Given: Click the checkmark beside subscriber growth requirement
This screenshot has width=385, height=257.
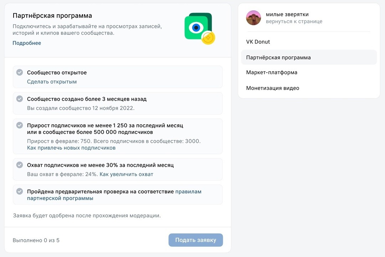Looking at the screenshot, I should [x=20, y=125].
